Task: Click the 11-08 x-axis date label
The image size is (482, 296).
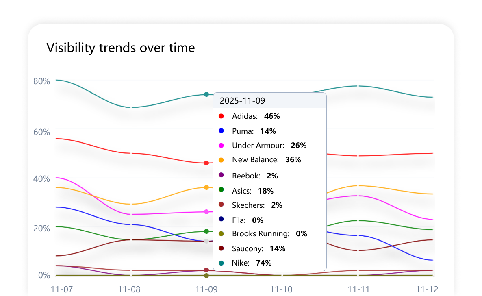Action: pos(129,289)
